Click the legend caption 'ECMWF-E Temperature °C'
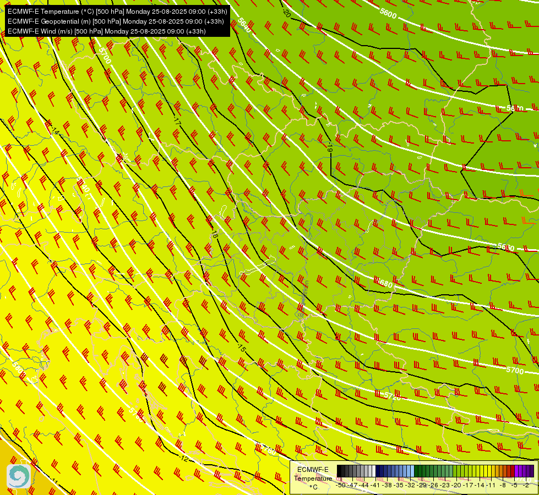This screenshot has width=539, height=495. 313,478
